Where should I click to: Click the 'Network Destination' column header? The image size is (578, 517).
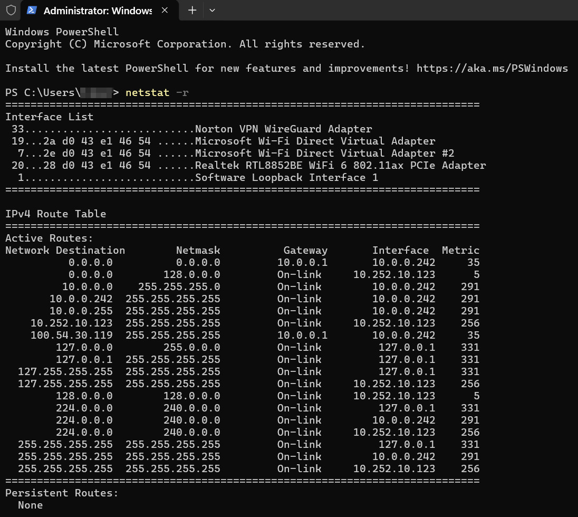click(x=65, y=251)
